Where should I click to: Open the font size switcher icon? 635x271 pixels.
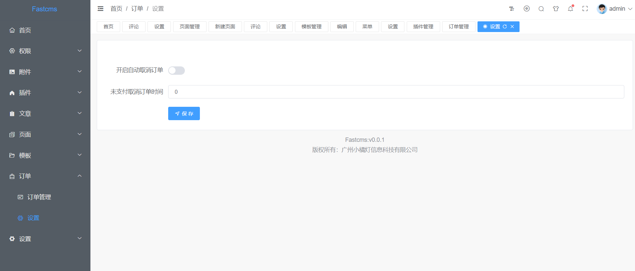[512, 9]
